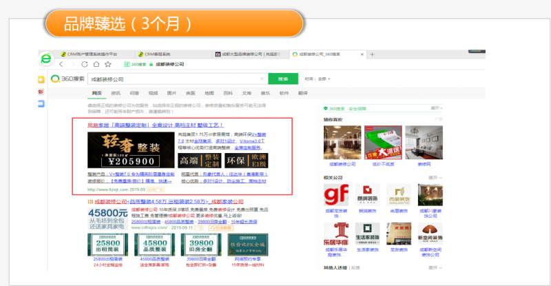Click the 性价比PK全城 card
Screen dimensions: 551x286
point(248,245)
